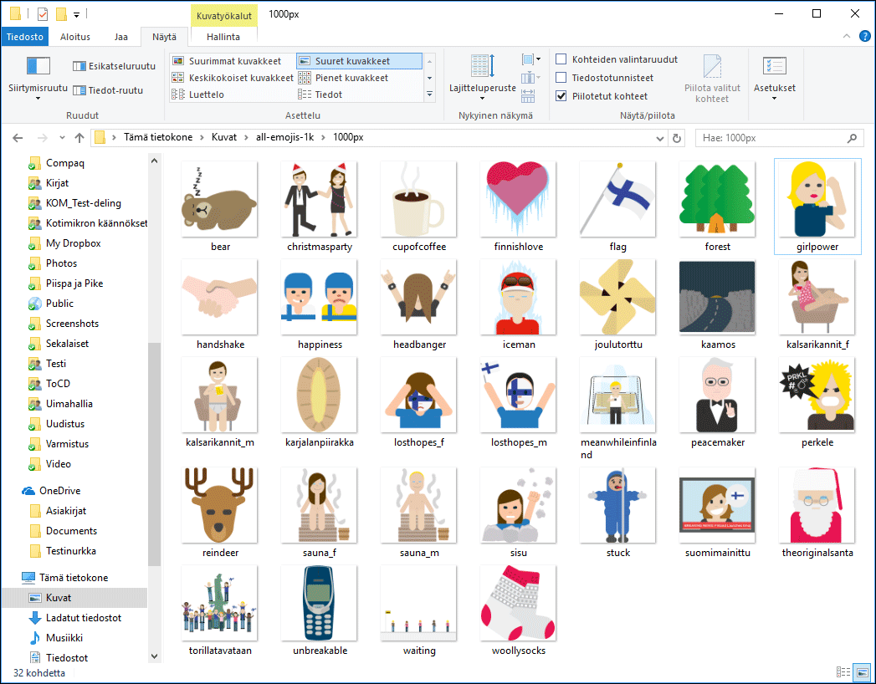Viewport: 876px width, 684px height.
Task: Click the refresh icon beside address bar
Action: [677, 138]
